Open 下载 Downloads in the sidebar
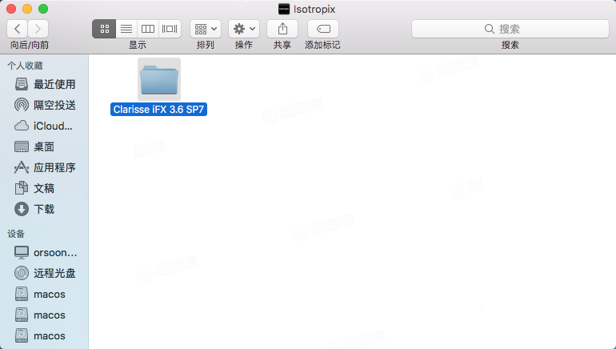 [x=34, y=209]
